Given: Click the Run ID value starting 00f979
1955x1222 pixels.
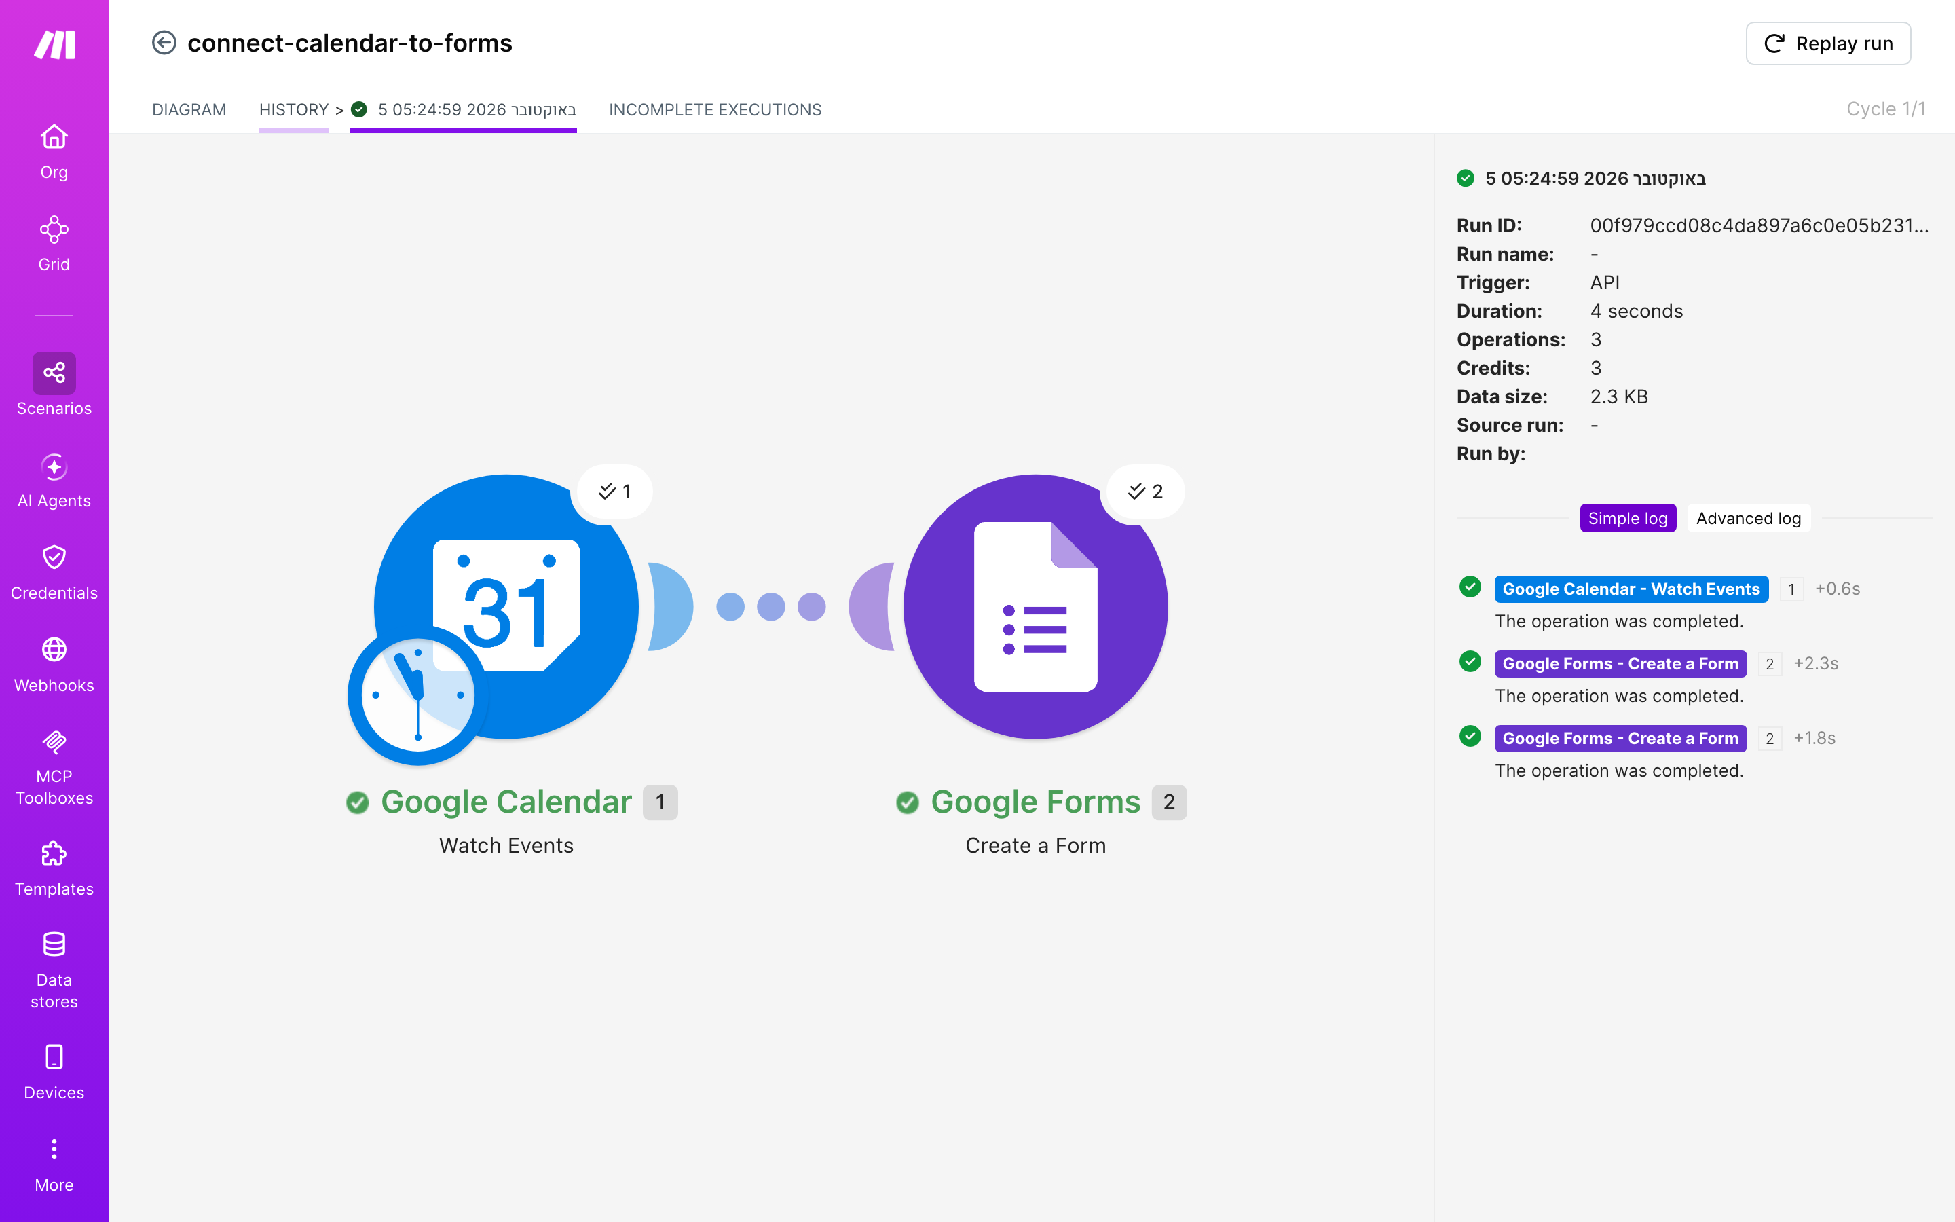Looking at the screenshot, I should (1759, 225).
